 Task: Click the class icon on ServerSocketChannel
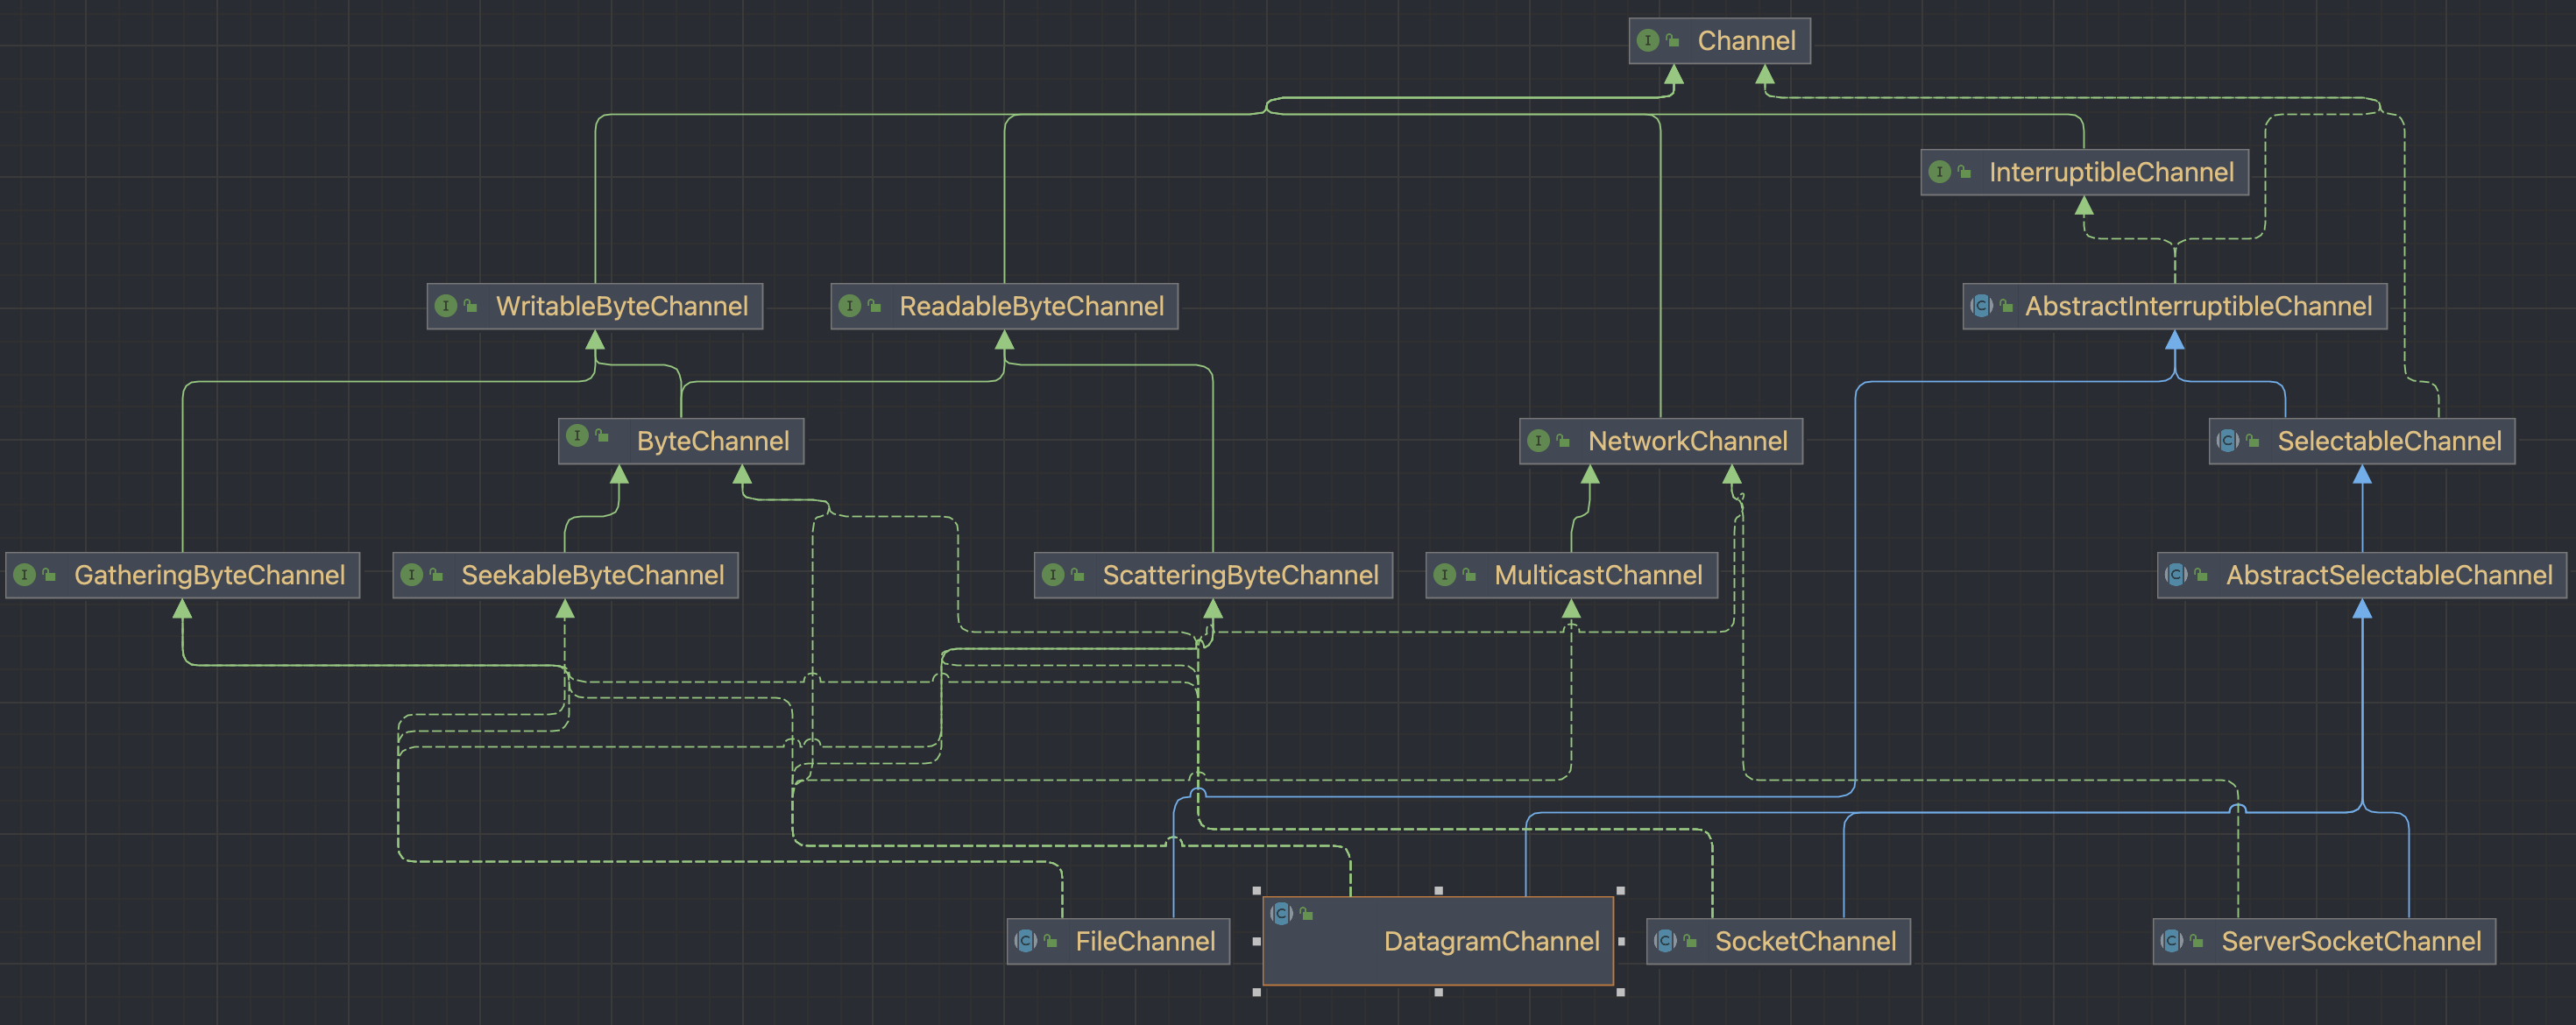[2172, 941]
